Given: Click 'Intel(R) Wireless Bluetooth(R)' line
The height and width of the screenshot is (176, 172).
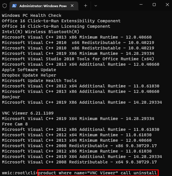Looking at the screenshot, I should (40, 32).
